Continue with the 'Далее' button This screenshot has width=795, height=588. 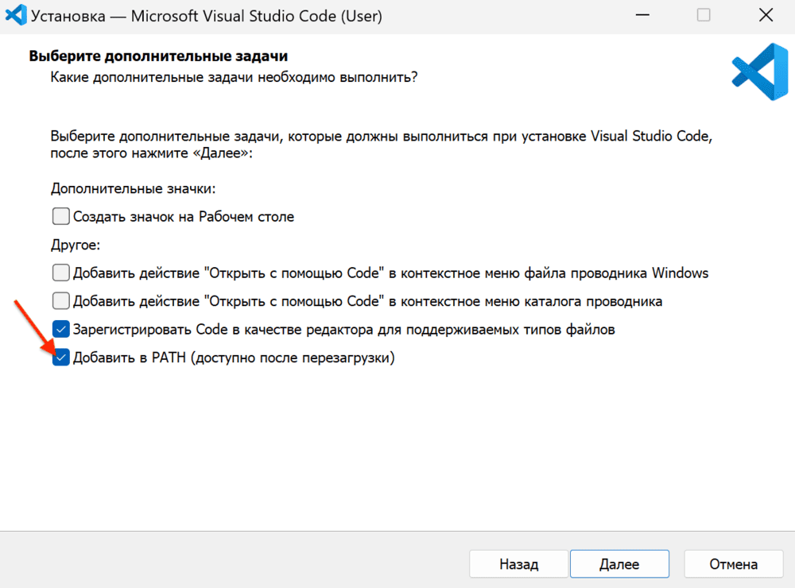click(x=619, y=563)
